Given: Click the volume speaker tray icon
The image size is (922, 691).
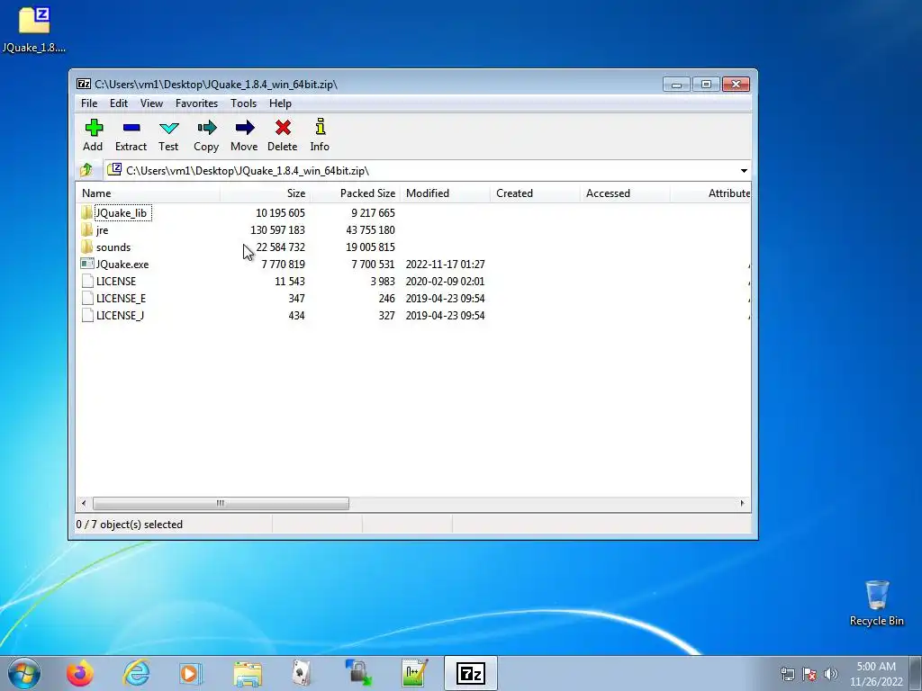Looking at the screenshot, I should point(831,674).
